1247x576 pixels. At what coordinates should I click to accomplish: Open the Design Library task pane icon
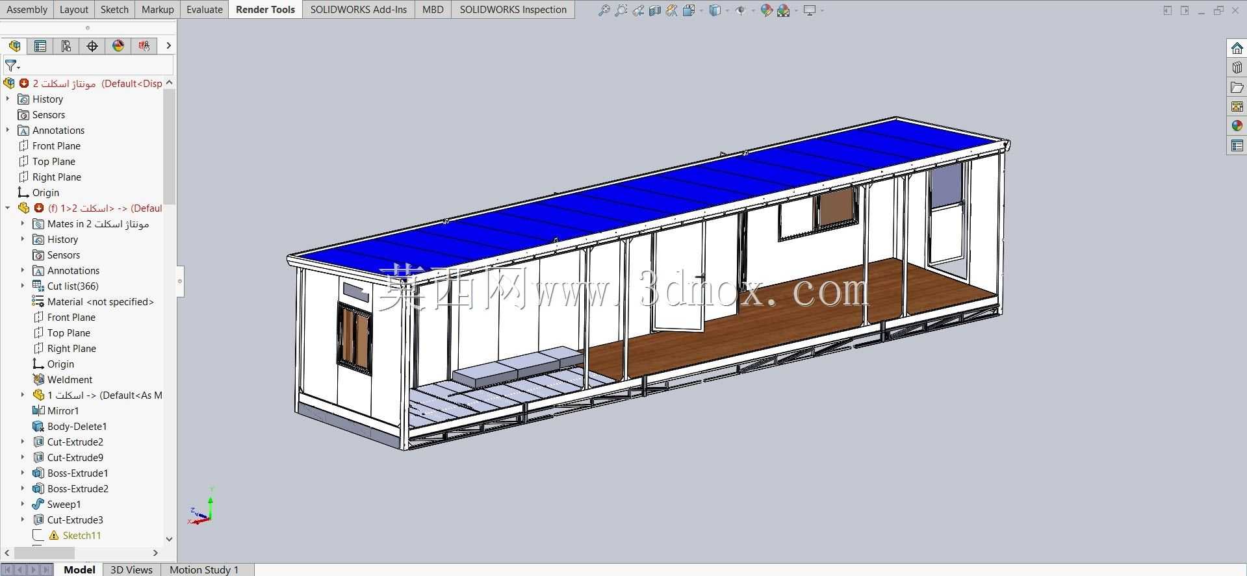tap(1237, 68)
